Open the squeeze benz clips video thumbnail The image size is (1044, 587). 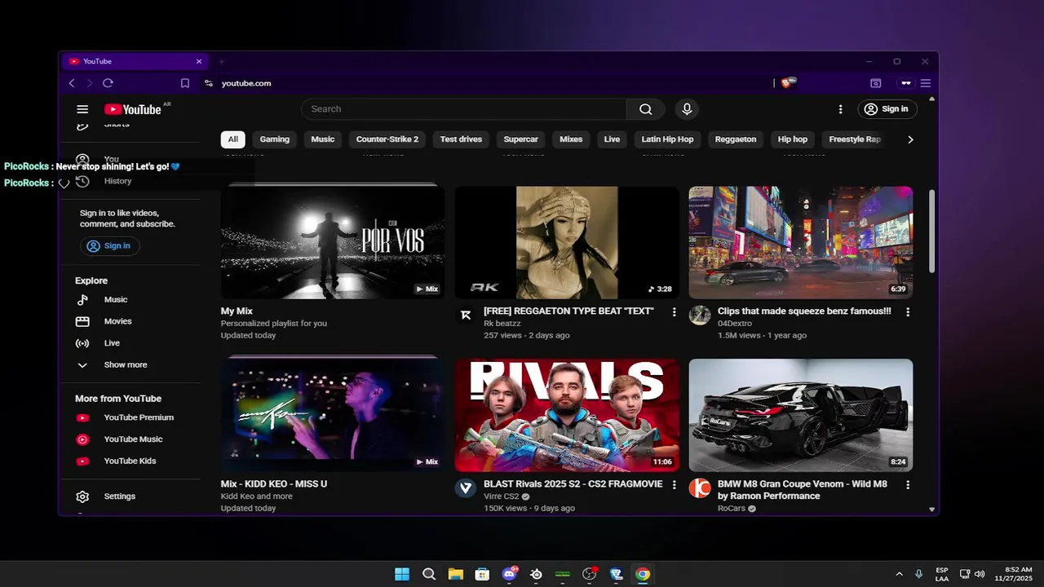[801, 242]
